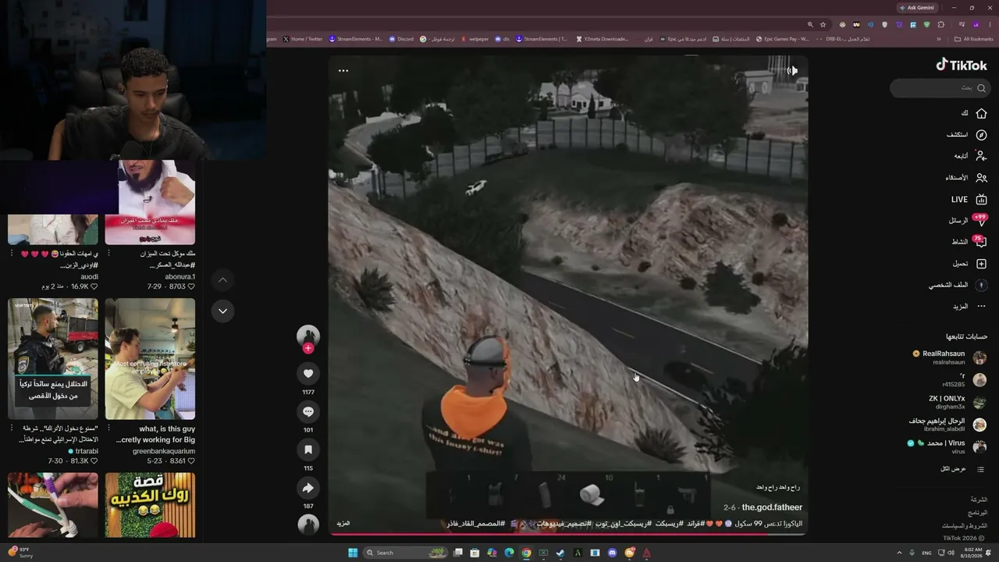The image size is (999, 562).
Task: Open the Home / Twitter bookmark
Action: pos(302,39)
